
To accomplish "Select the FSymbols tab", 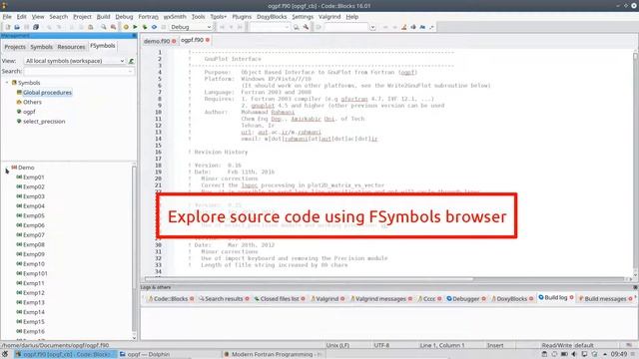I will (102, 46).
